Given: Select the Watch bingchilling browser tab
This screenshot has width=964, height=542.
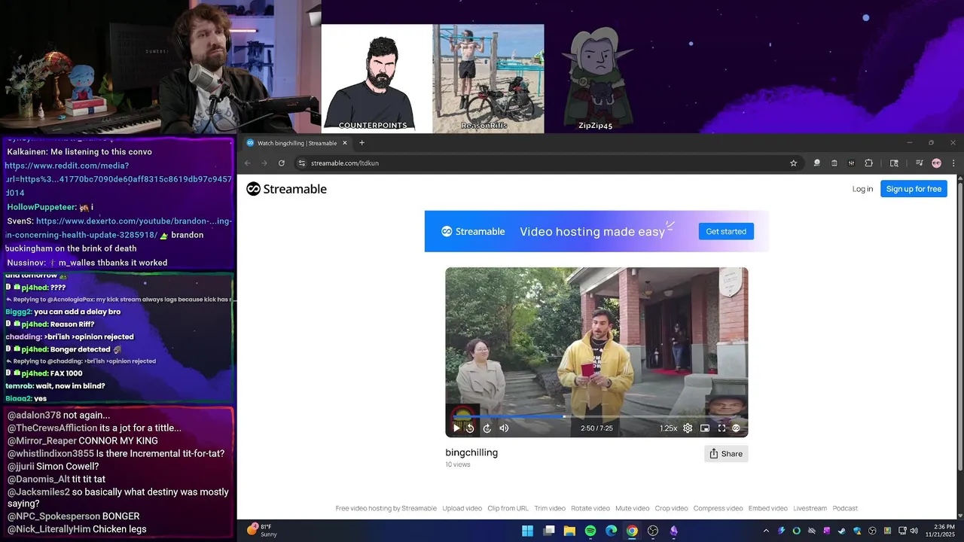Looking at the screenshot, I should pos(297,143).
